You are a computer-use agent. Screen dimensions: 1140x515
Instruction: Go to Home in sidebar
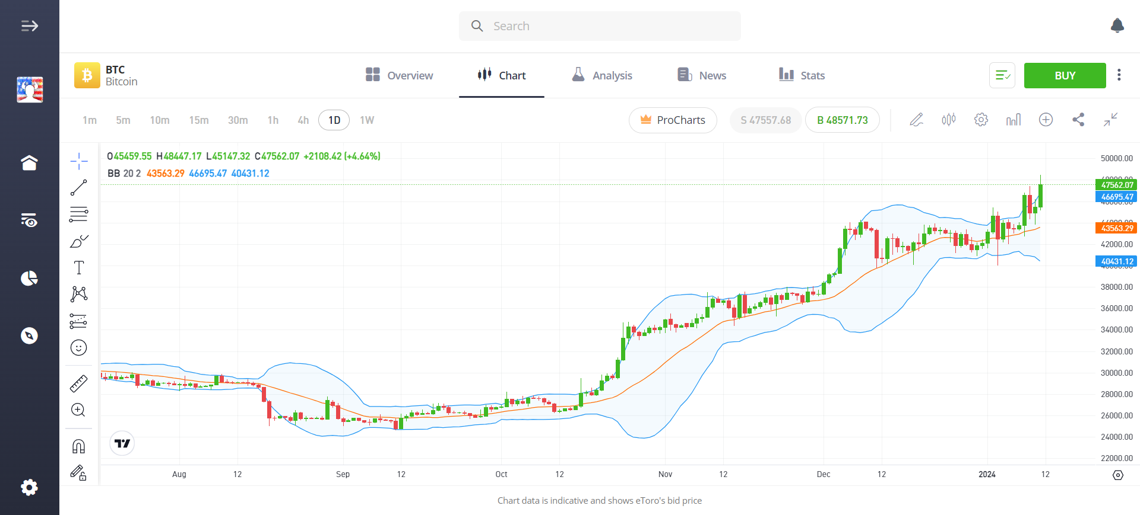[29, 162]
